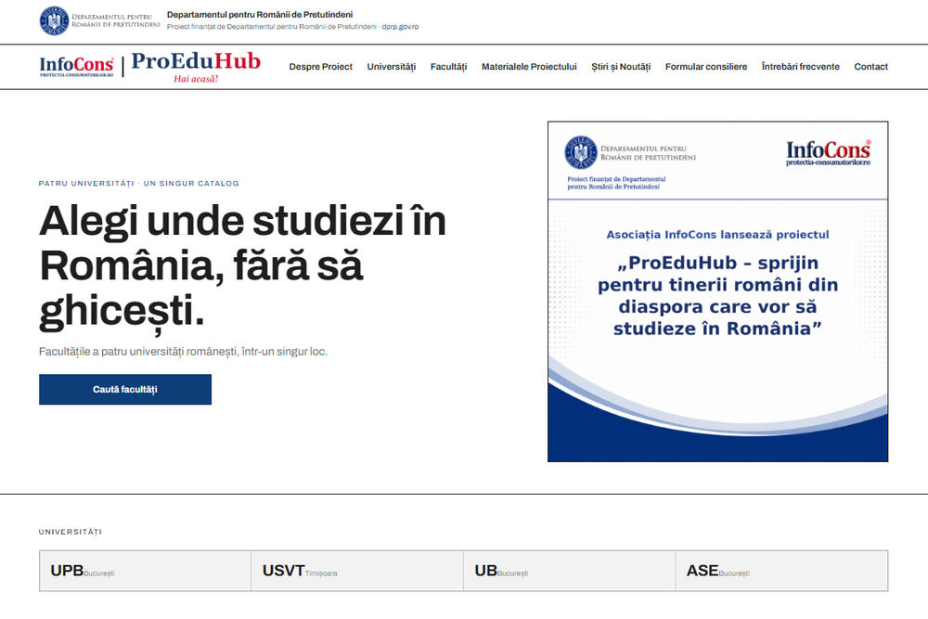
Task: Open the dprp.gov.ro link
Action: coord(400,27)
